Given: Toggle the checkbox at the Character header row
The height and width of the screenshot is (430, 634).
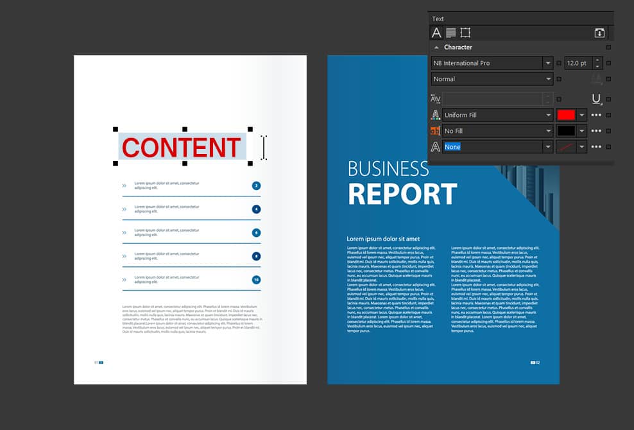Looking at the screenshot, I should 608,47.
